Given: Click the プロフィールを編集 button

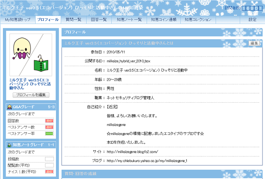Looking at the screenshot, I should pos(31,95).
